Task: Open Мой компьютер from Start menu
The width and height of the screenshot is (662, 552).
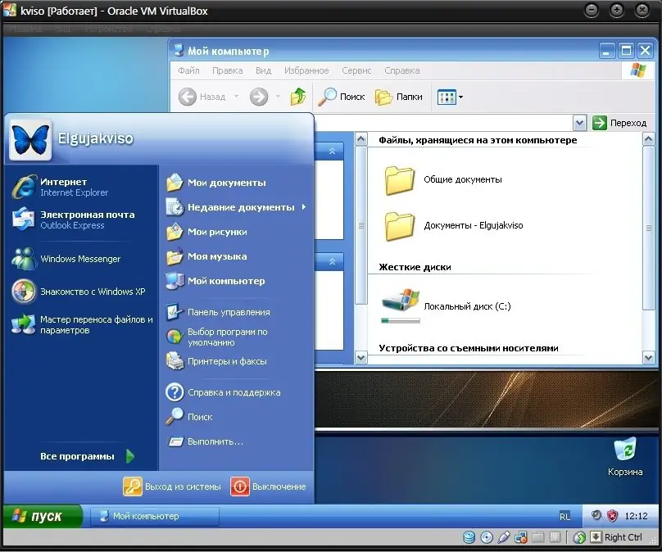Action: (215, 281)
